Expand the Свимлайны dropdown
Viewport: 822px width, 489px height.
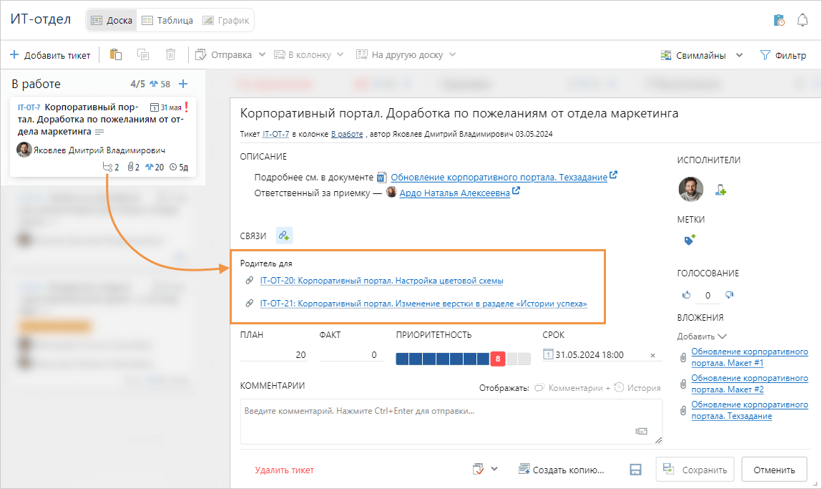pos(739,55)
